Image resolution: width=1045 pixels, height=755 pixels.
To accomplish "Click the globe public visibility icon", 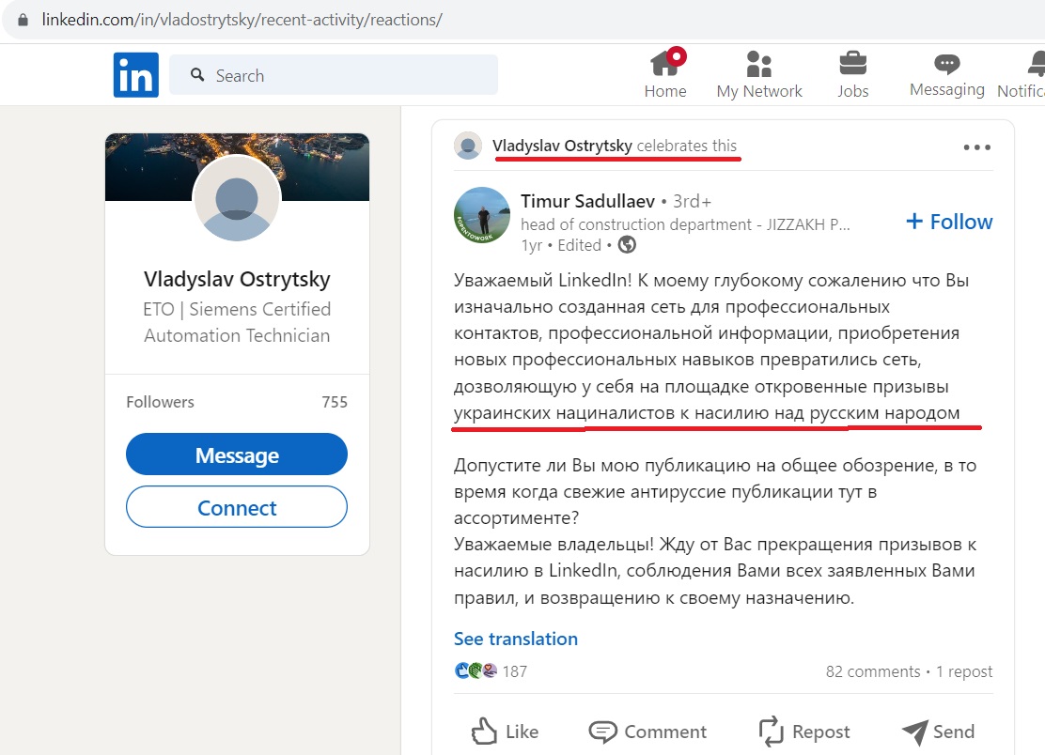I will pos(627,245).
